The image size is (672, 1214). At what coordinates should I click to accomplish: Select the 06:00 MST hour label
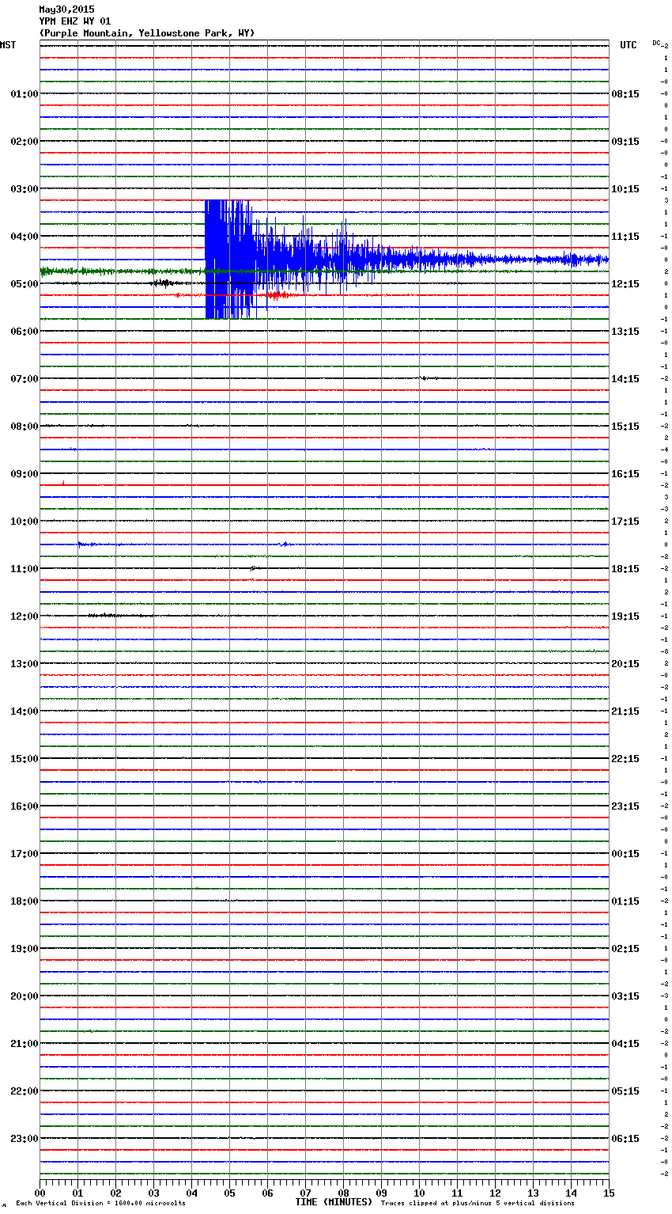point(25,332)
